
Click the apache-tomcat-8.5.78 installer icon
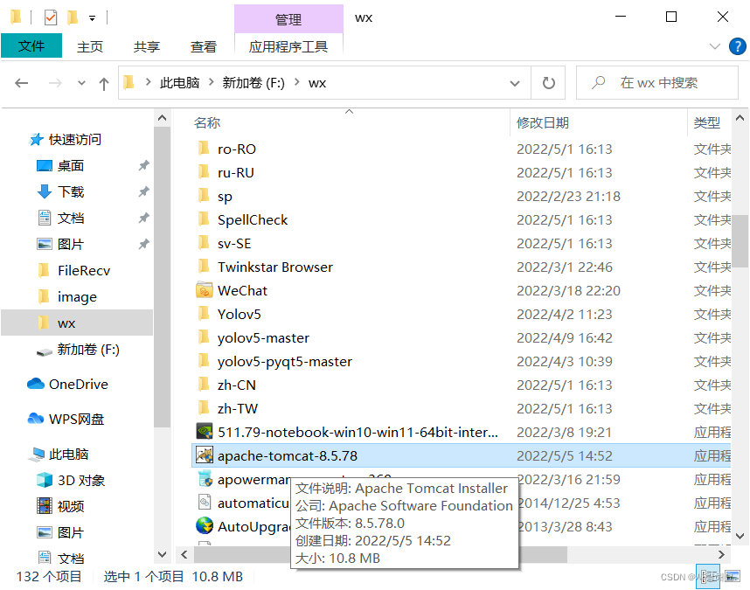205,455
